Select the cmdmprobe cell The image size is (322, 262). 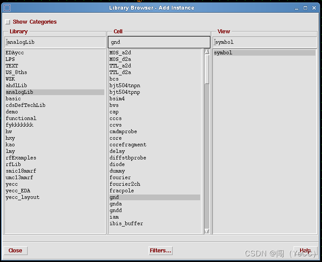coord(123,131)
